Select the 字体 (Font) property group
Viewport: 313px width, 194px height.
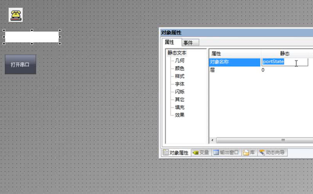pos(180,84)
